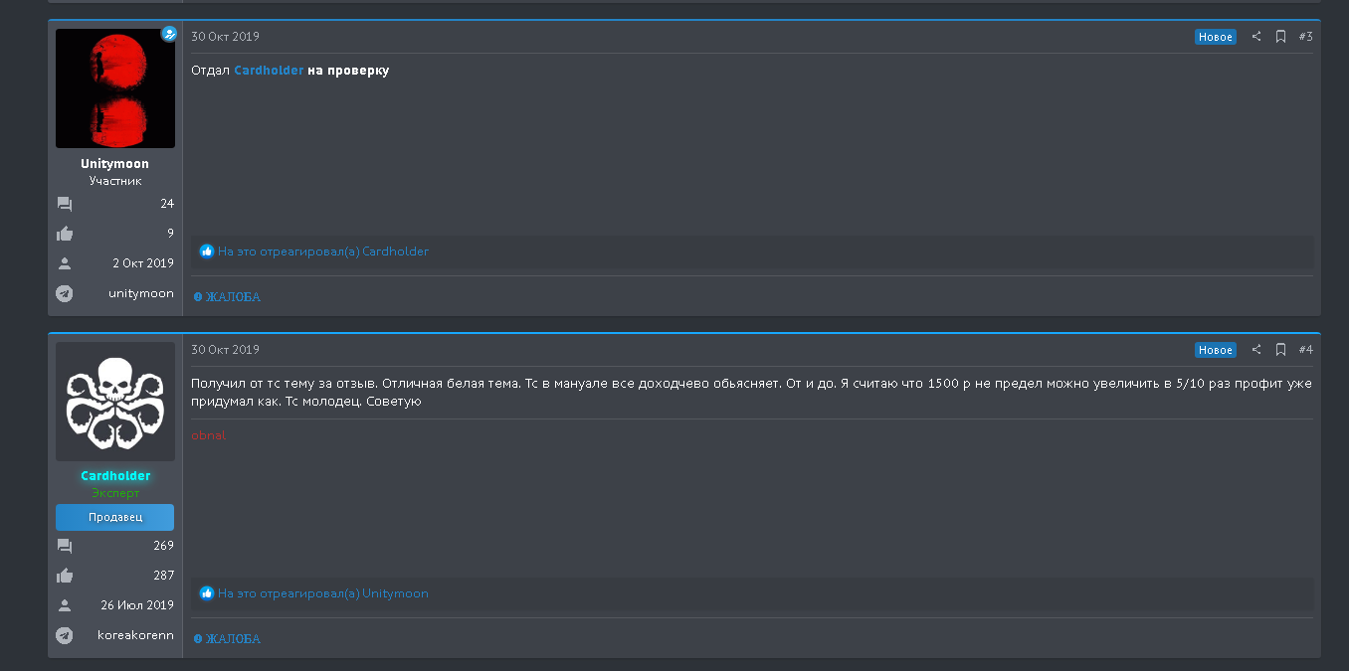Bookmark post #3

(1281, 37)
